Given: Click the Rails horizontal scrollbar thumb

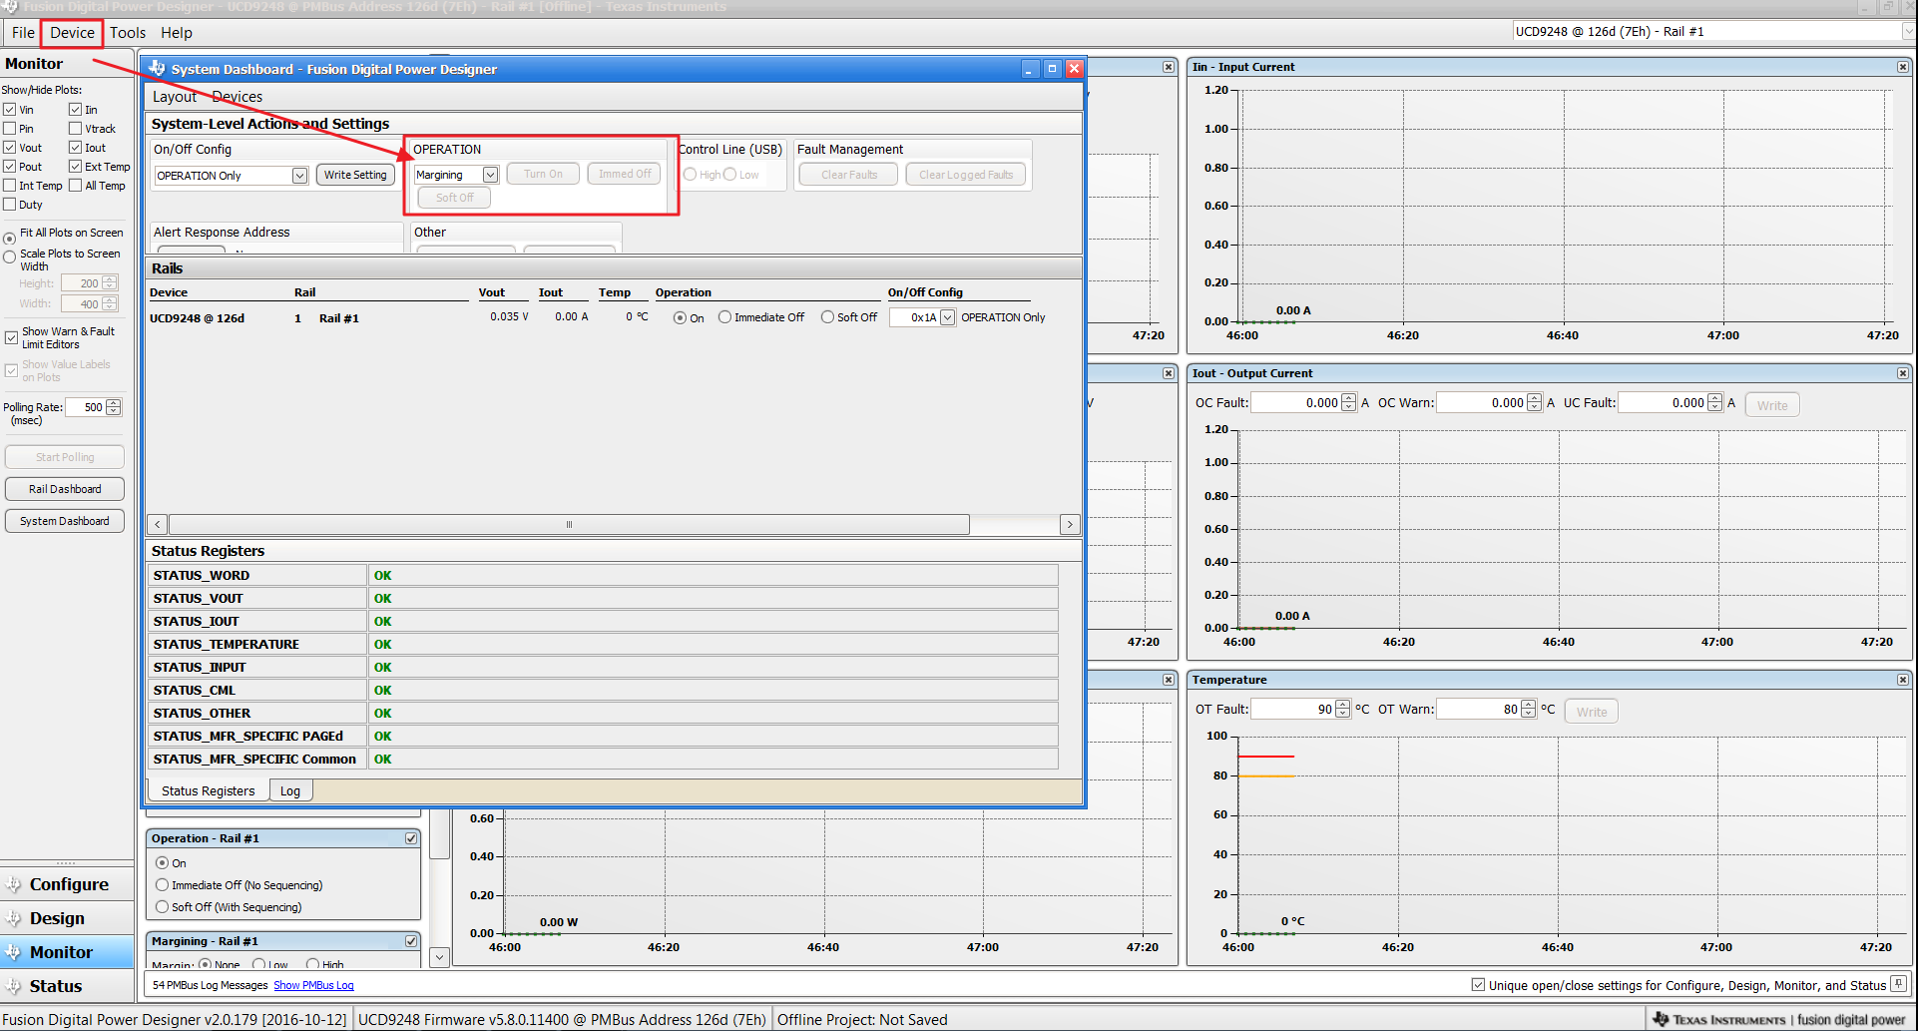Looking at the screenshot, I should point(569,524).
